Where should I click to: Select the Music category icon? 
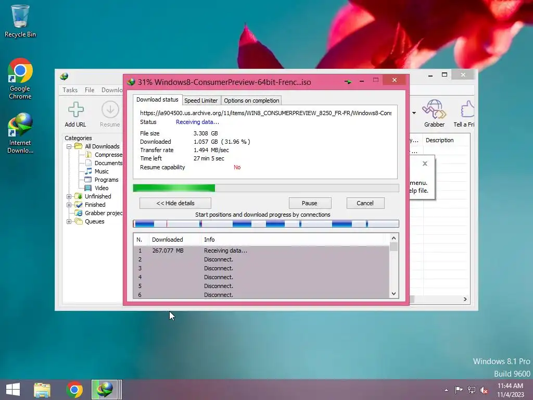click(x=88, y=171)
